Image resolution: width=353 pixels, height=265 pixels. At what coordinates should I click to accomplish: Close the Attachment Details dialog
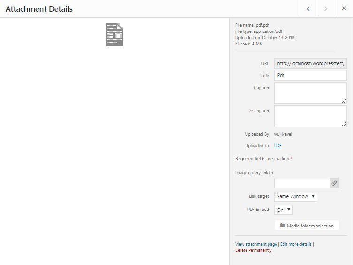click(x=344, y=9)
